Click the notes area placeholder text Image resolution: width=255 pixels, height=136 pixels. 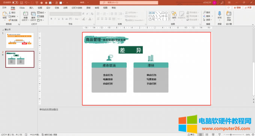(49, 109)
